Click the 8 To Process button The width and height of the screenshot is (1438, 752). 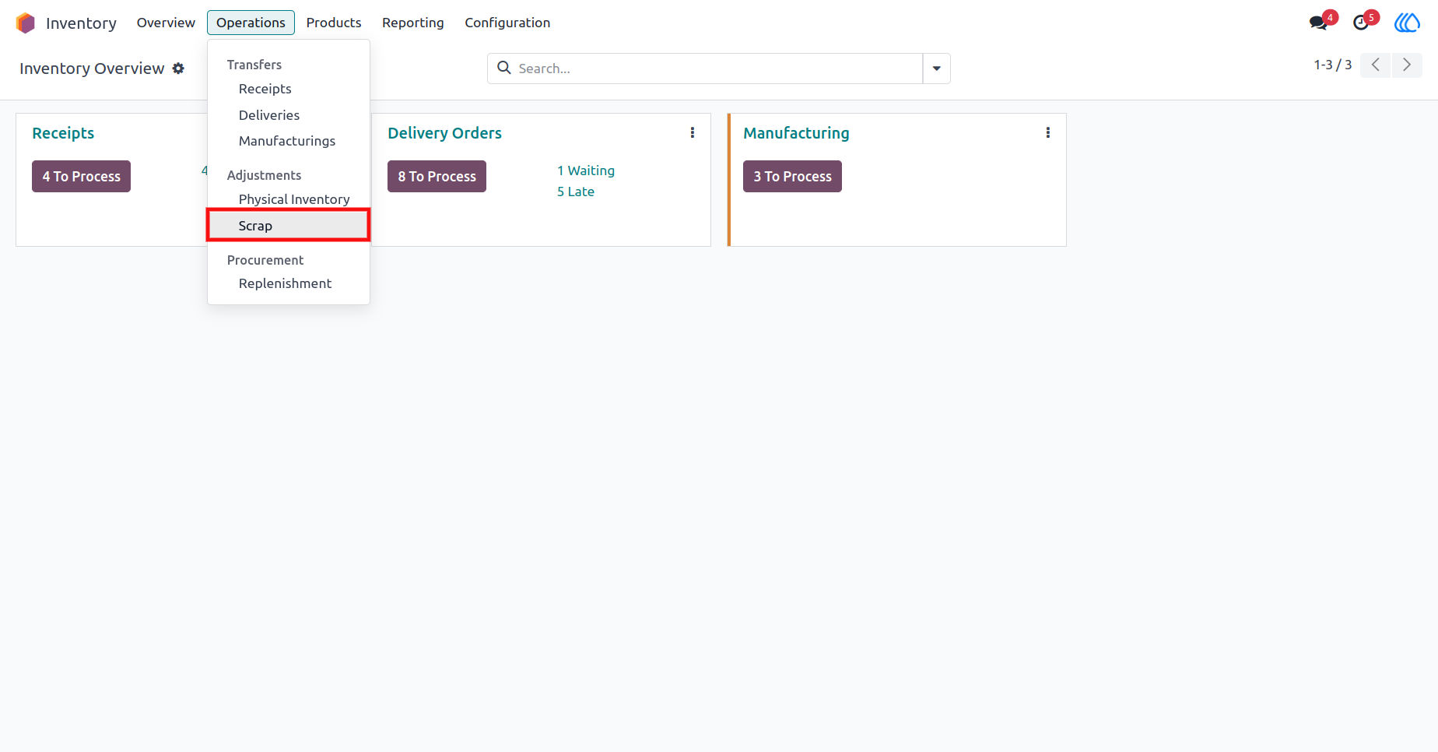437,176
